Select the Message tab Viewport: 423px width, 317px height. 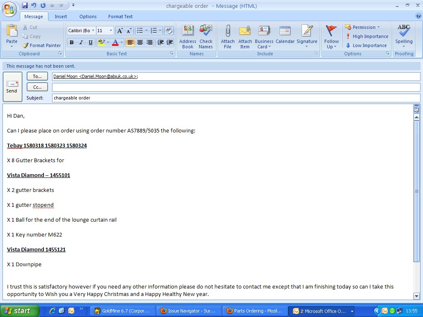click(x=34, y=17)
